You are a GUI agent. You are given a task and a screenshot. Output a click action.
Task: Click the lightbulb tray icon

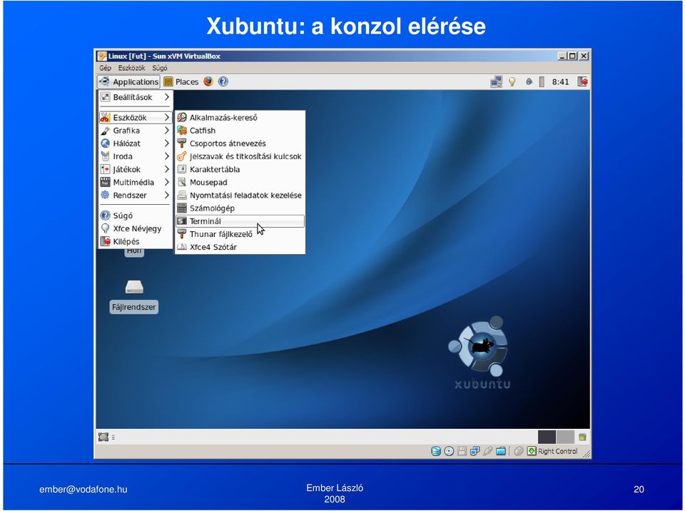(x=512, y=82)
